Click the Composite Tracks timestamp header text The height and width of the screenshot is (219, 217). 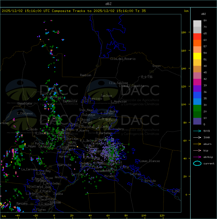pos(74,11)
